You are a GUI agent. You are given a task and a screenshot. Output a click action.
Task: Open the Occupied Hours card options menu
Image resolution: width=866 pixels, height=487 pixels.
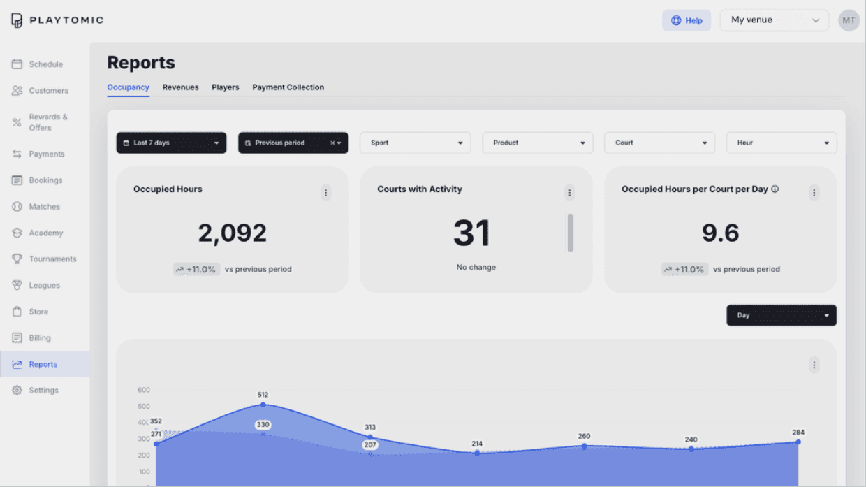[x=326, y=193]
